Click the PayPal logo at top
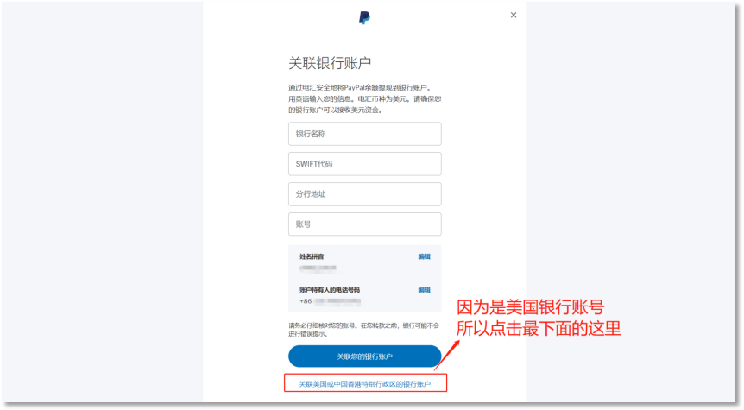This screenshot has height=410, width=744. tap(364, 18)
